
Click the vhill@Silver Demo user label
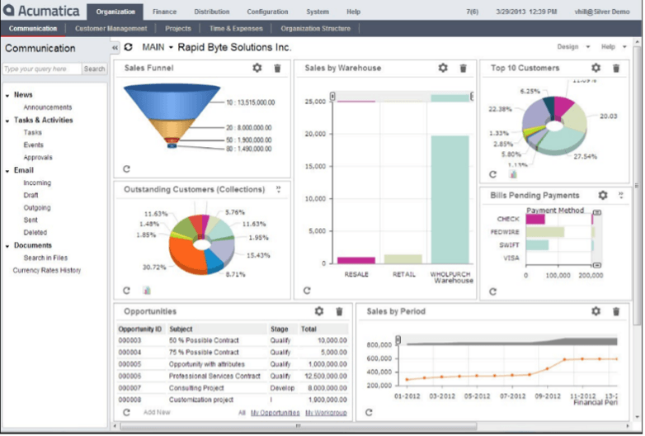(602, 12)
